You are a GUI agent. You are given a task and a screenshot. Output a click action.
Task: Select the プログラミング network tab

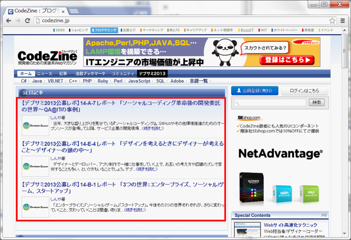tap(104, 30)
